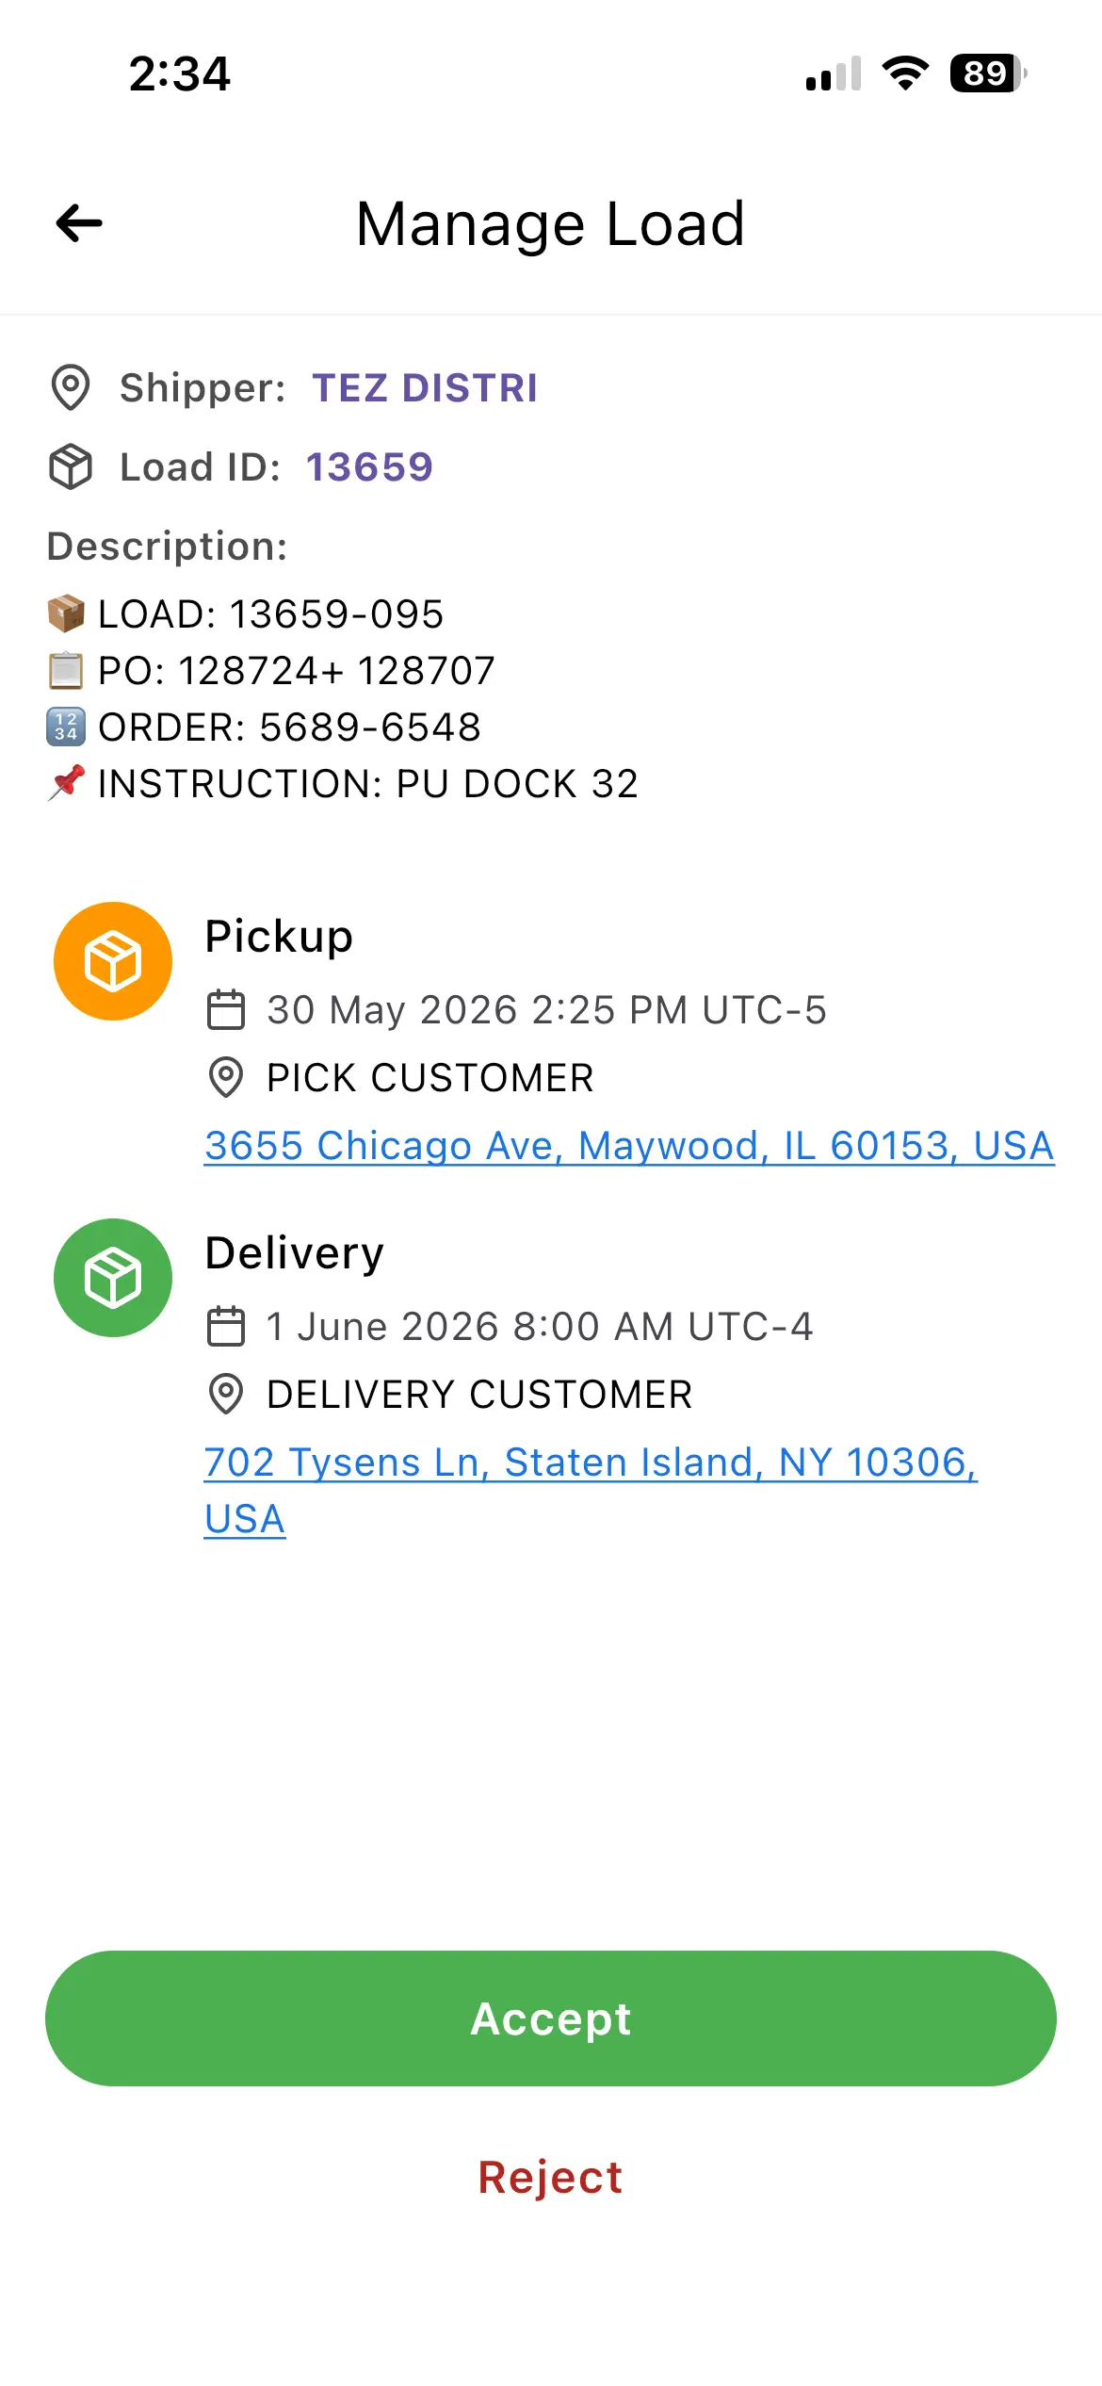The height and width of the screenshot is (2386, 1102).
Task: Tap the Wi-Fi status icon
Action: (905, 74)
